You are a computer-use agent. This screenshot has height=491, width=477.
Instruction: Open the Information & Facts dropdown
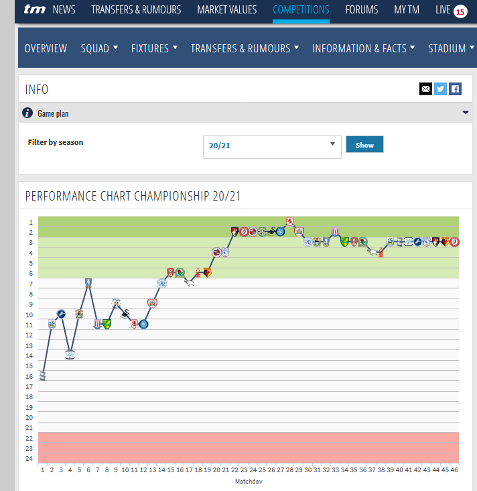click(363, 48)
